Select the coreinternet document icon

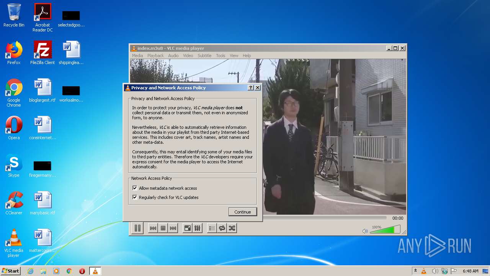tap(42, 128)
